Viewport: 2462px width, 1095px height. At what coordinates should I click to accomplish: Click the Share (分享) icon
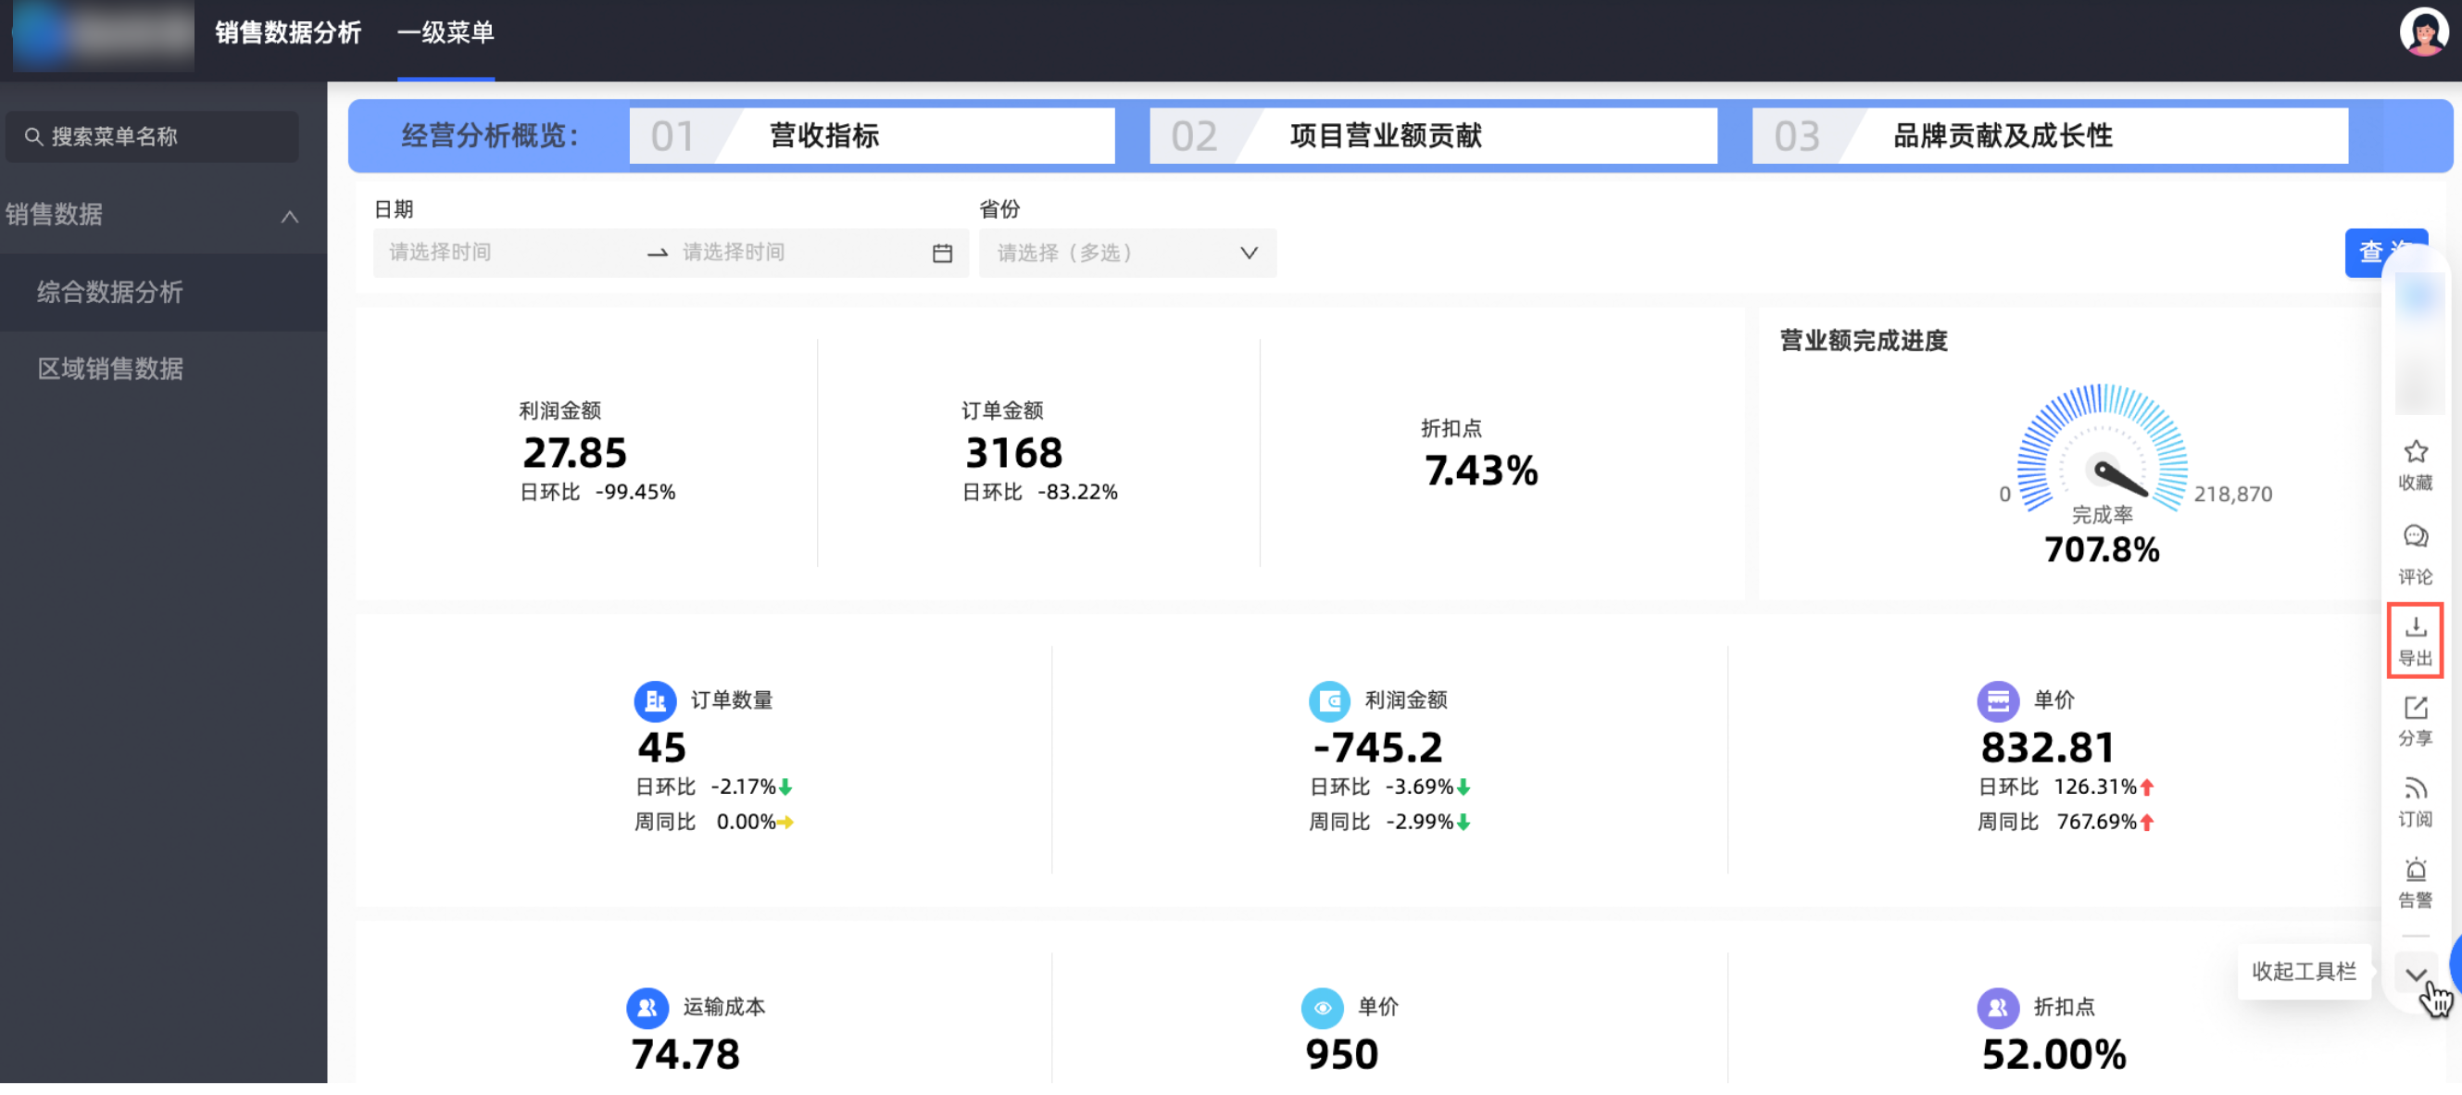[2414, 709]
